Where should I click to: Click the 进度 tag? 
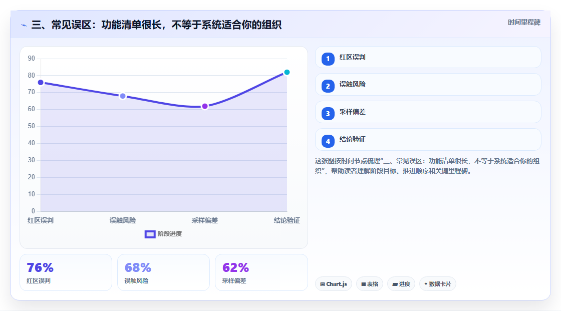[401, 284]
